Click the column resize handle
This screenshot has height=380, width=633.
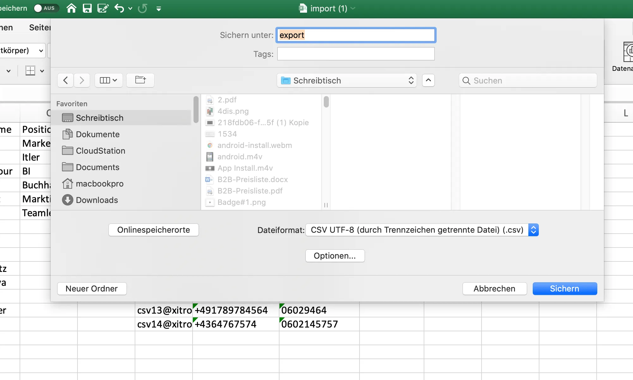click(326, 205)
